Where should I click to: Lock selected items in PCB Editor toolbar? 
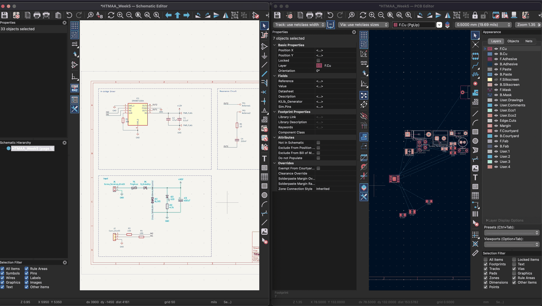475,15
